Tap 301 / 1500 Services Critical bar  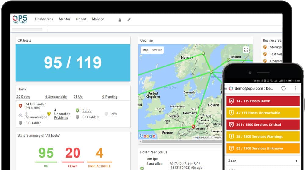[263, 124]
